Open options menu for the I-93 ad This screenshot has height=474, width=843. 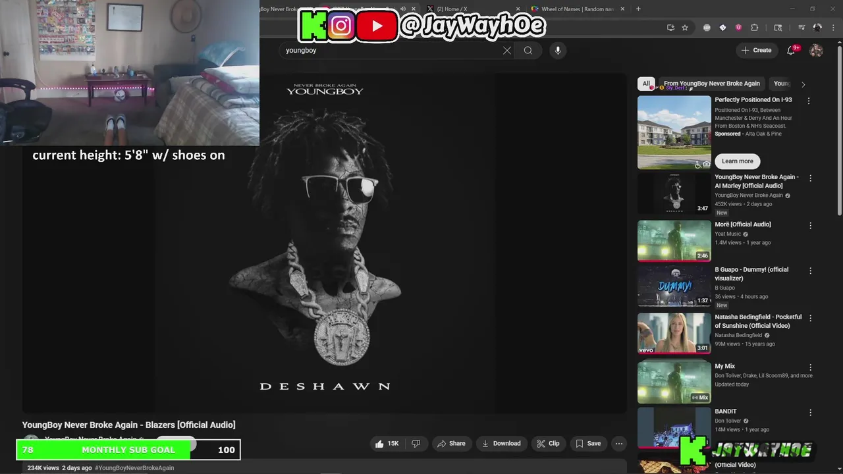click(x=809, y=101)
